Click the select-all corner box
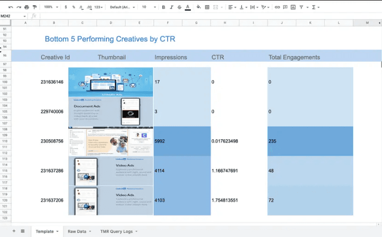This screenshot has width=382, height=237. point(5,23)
